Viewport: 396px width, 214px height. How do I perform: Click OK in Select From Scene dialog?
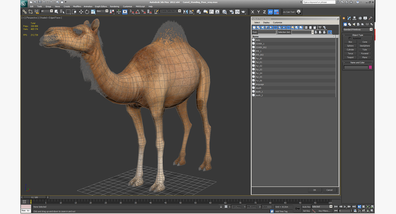tap(314, 190)
